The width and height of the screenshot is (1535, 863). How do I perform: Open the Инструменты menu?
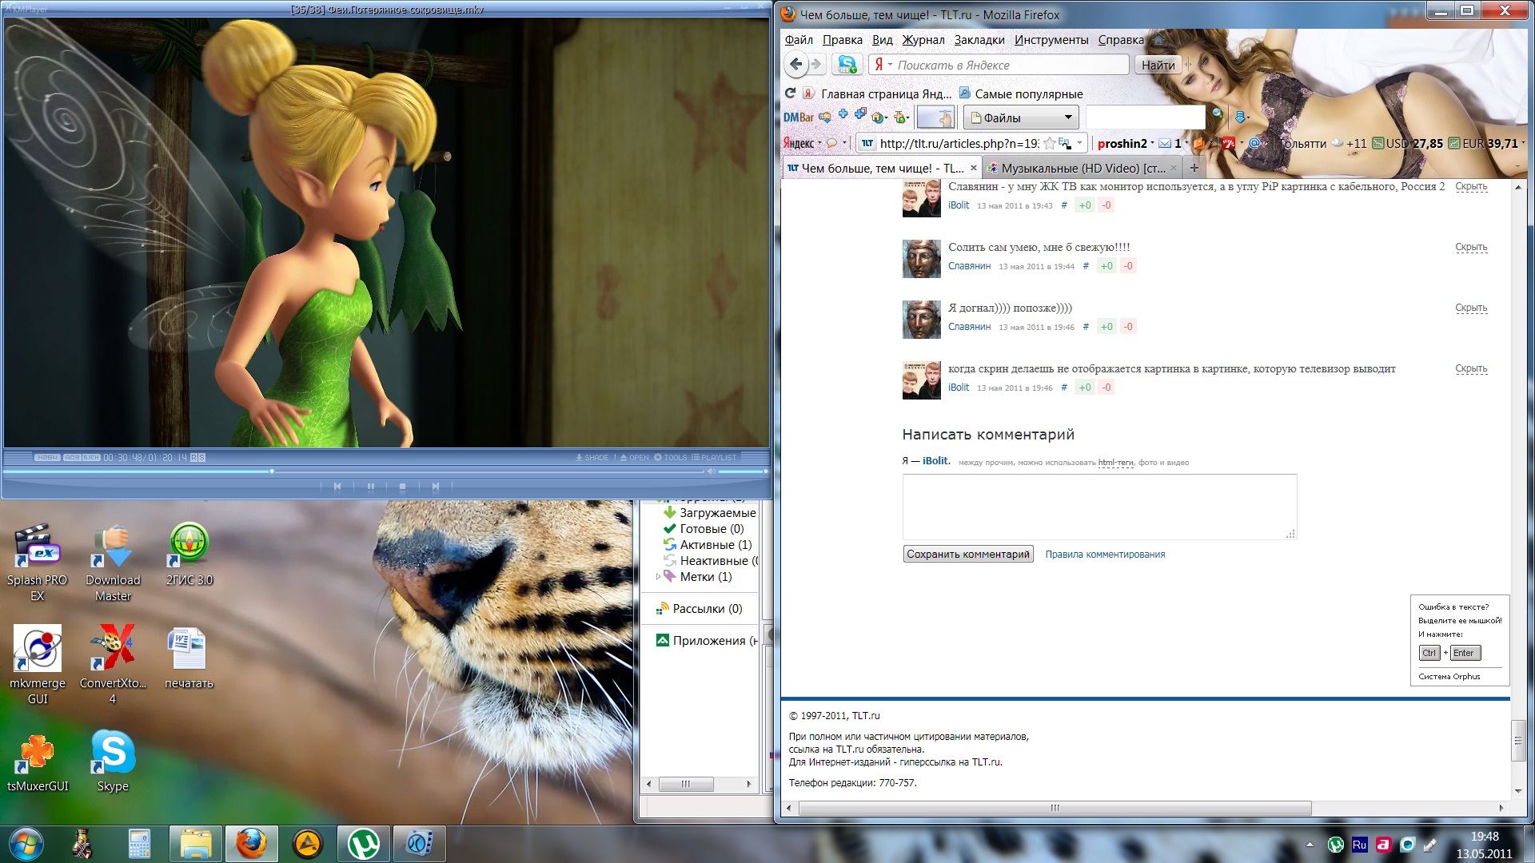[1051, 40]
